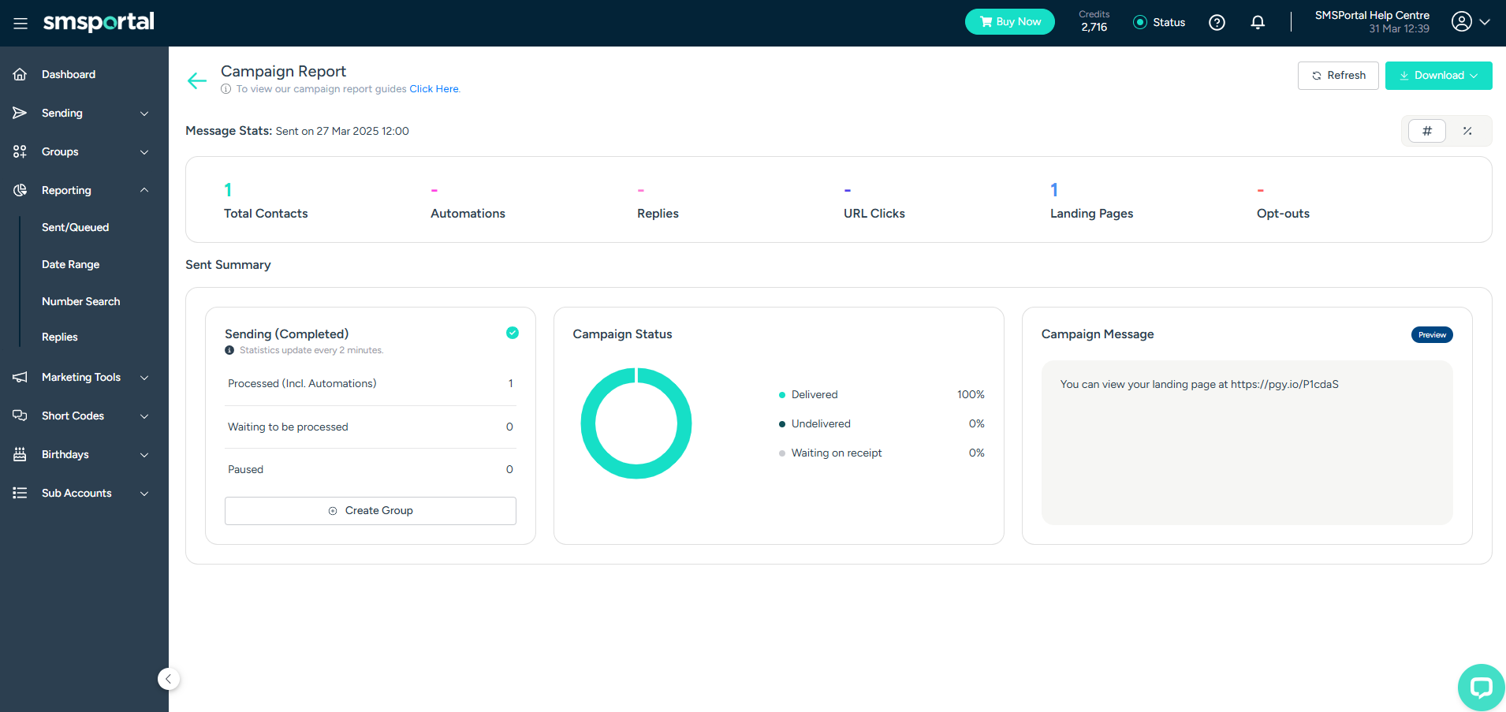Expand the Marketing Tools chevron
The height and width of the screenshot is (712, 1506).
[144, 378]
